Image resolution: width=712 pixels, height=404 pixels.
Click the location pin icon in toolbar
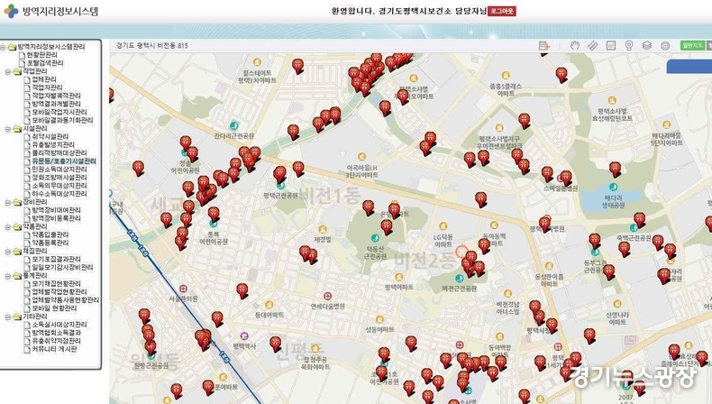click(628, 45)
